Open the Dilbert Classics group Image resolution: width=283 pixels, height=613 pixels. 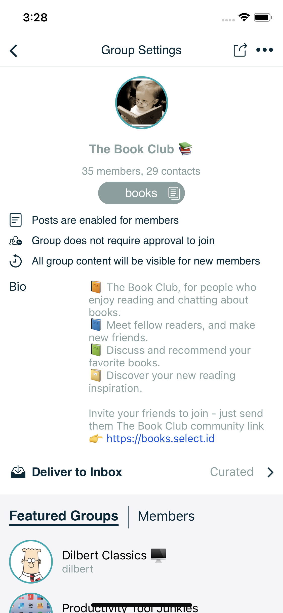click(x=104, y=555)
